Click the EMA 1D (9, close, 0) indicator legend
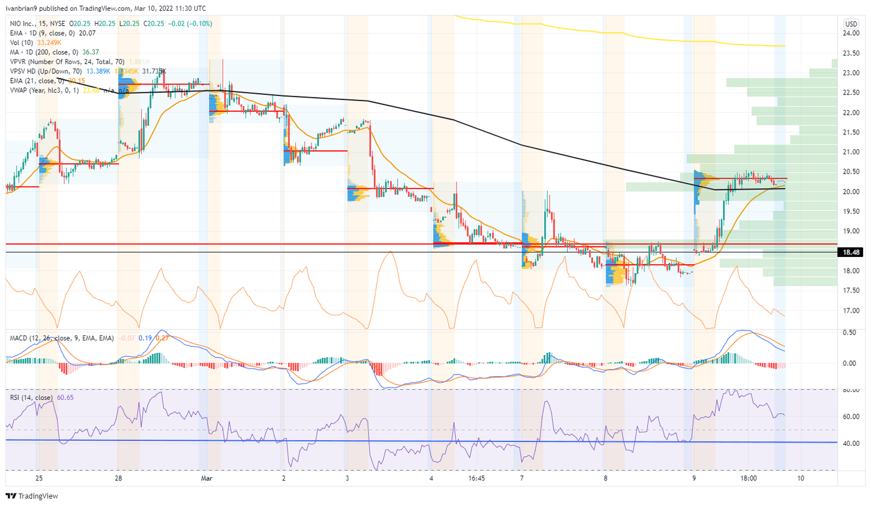The height and width of the screenshot is (506, 871). point(43,33)
